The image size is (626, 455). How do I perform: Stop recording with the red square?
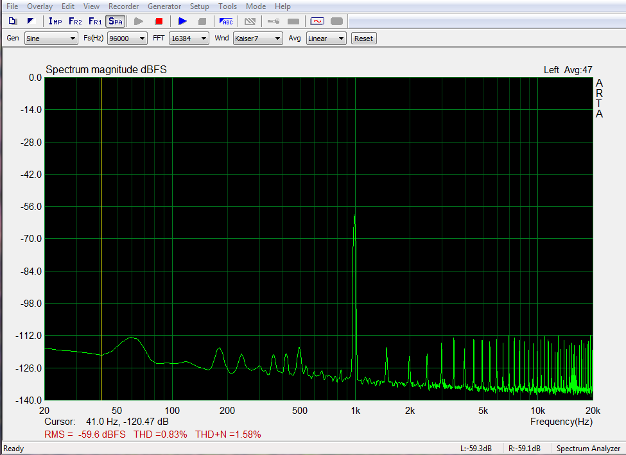[159, 21]
